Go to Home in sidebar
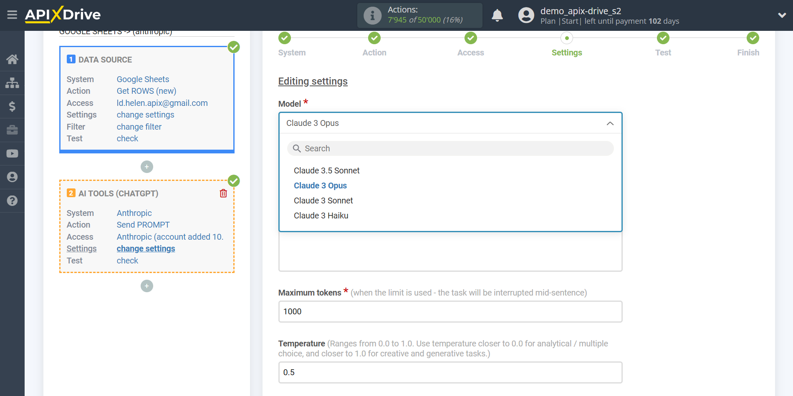This screenshot has height=396, width=793. [12, 59]
